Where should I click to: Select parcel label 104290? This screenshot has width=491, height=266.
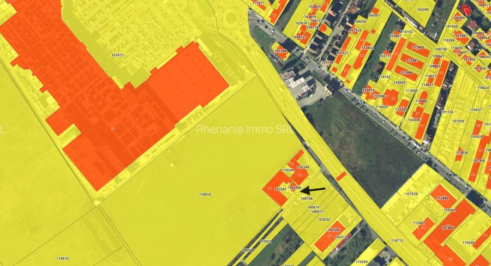click(x=423, y=9)
